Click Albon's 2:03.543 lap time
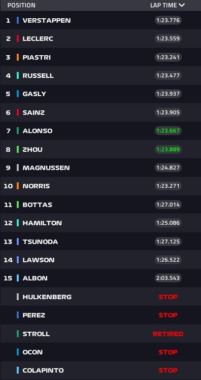This screenshot has width=201, height=380. 168,278
